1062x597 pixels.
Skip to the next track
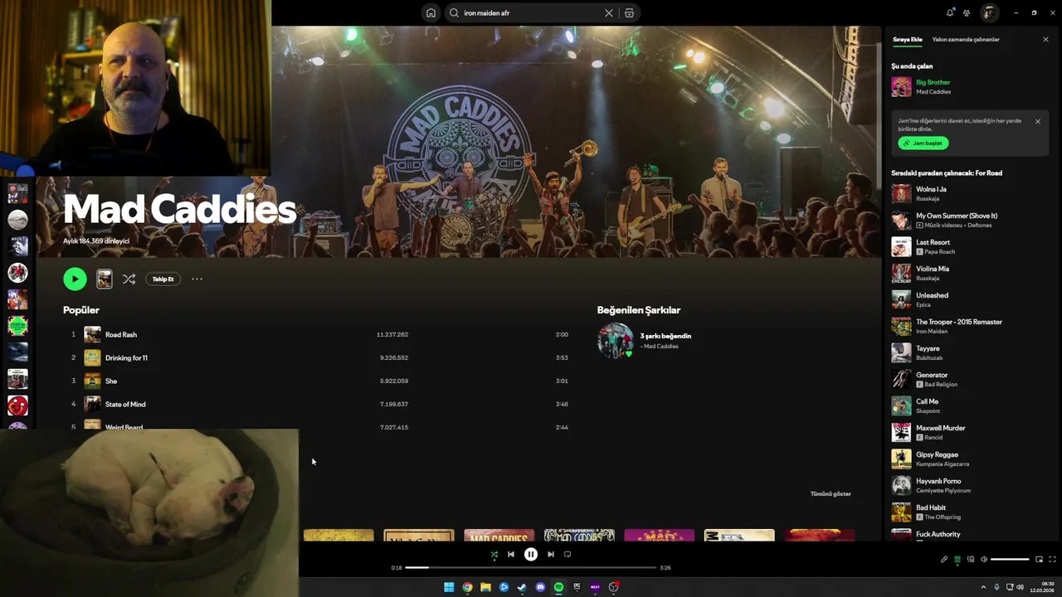550,554
